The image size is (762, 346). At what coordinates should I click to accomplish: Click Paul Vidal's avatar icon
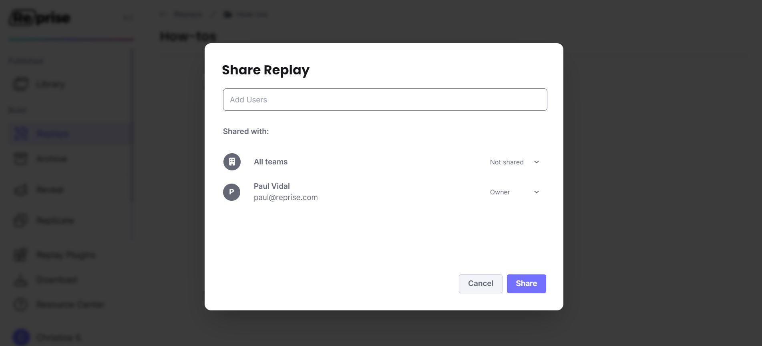coord(231,192)
